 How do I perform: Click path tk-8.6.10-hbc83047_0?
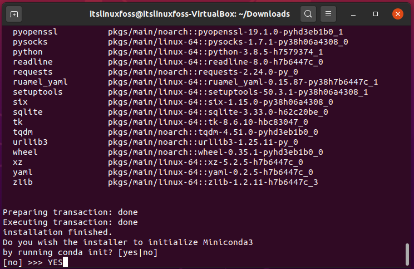pyautogui.click(x=258, y=122)
